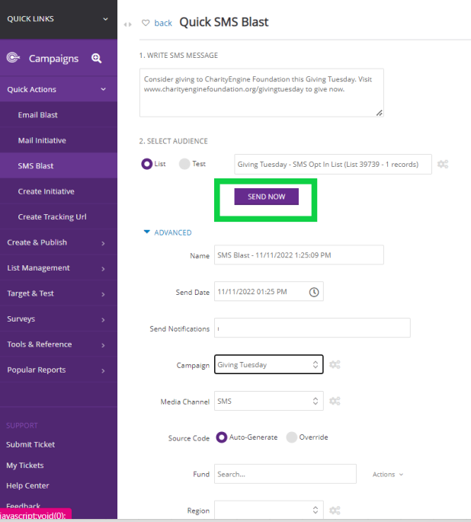The image size is (471, 522).
Task: Click the SEND NOW button
Action: pyautogui.click(x=266, y=197)
